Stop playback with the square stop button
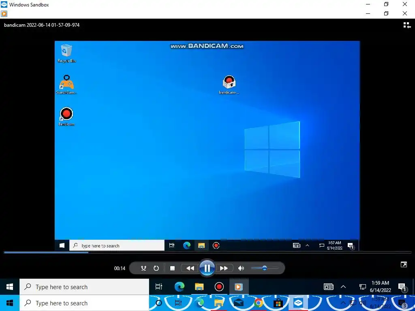The image size is (415, 311). pyautogui.click(x=172, y=268)
